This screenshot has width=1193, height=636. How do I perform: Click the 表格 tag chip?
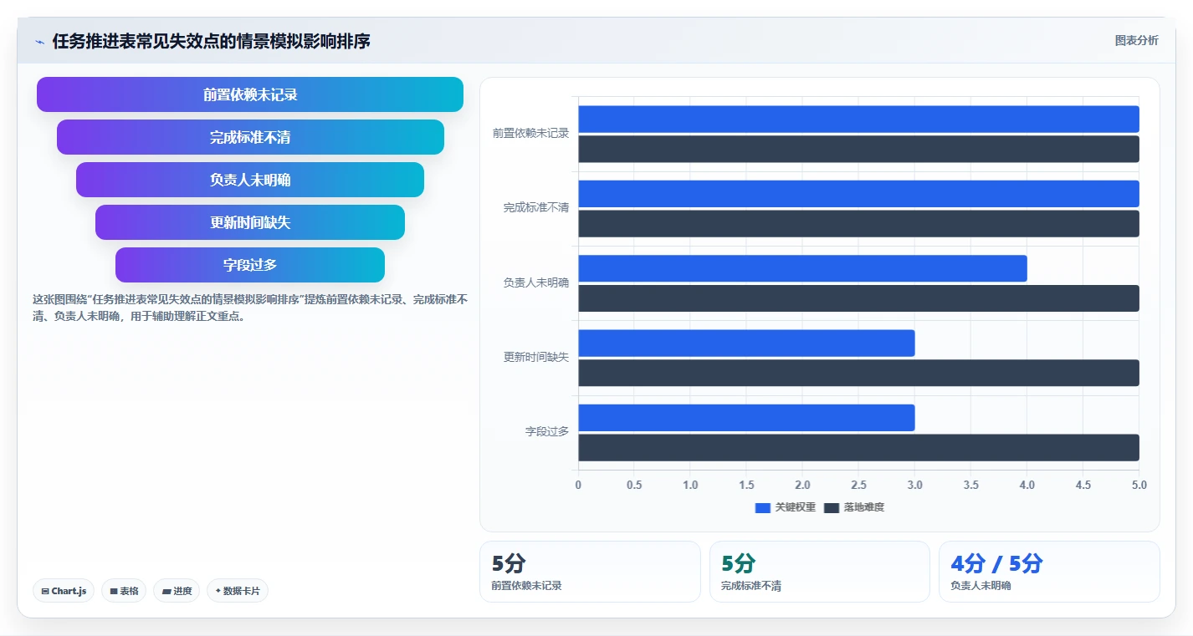coord(124,591)
